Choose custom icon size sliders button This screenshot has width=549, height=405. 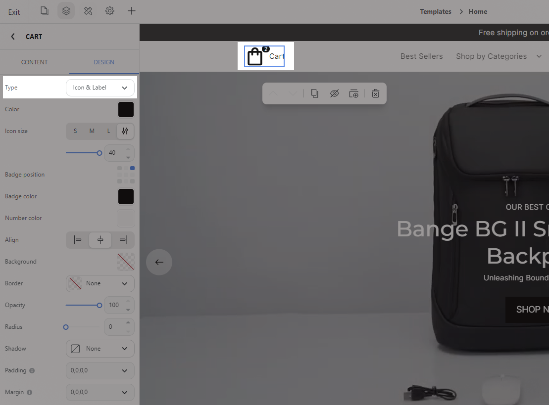click(125, 131)
